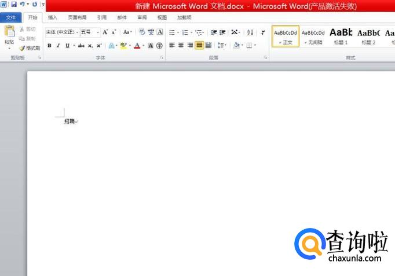Toggle numbered list

(185, 32)
